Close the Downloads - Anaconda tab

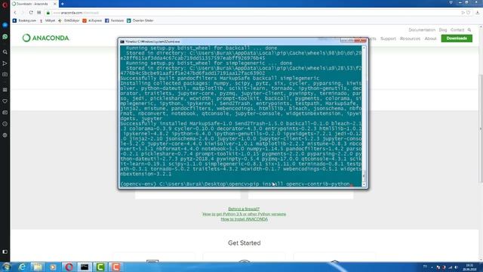55,4
